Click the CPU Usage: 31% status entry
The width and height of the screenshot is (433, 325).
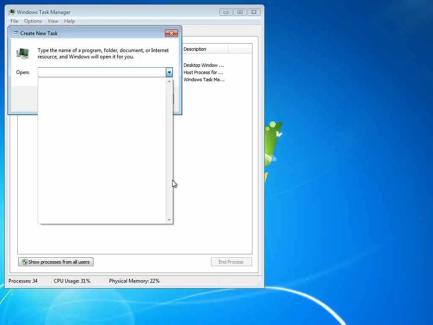pos(72,281)
